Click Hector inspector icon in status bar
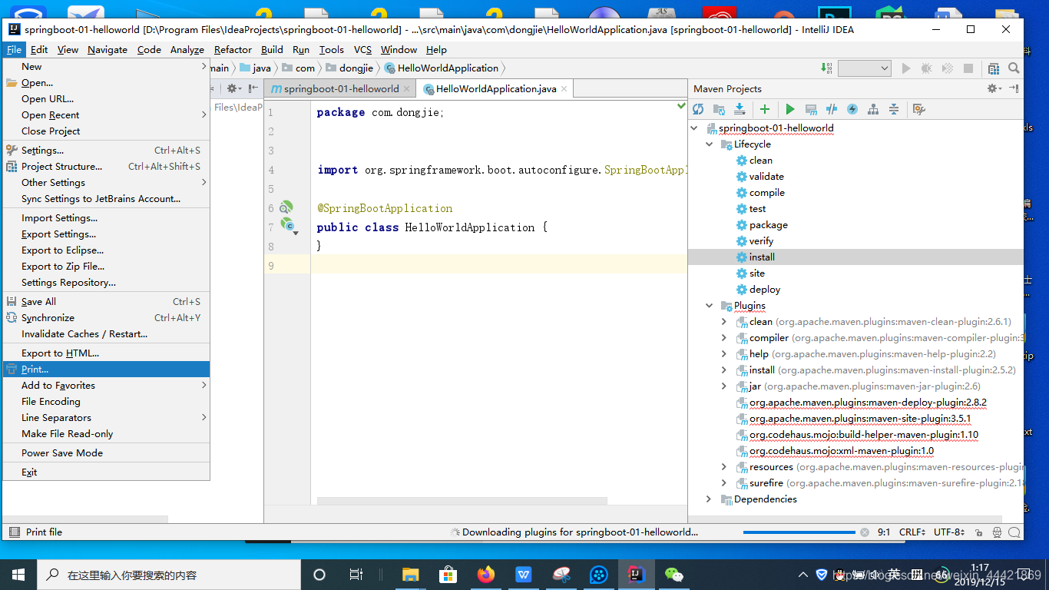Screen dimensions: 1049x590 pyautogui.click(x=997, y=532)
